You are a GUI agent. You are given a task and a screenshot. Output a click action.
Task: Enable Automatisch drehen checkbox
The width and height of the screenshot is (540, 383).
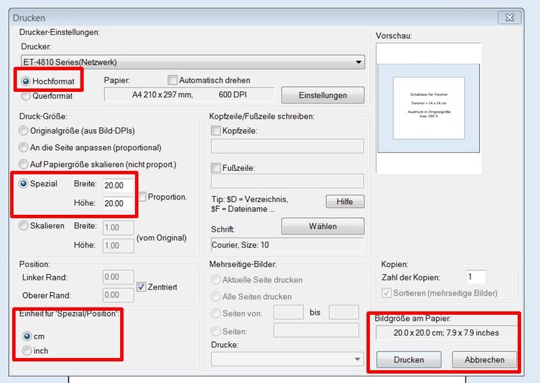(x=173, y=80)
